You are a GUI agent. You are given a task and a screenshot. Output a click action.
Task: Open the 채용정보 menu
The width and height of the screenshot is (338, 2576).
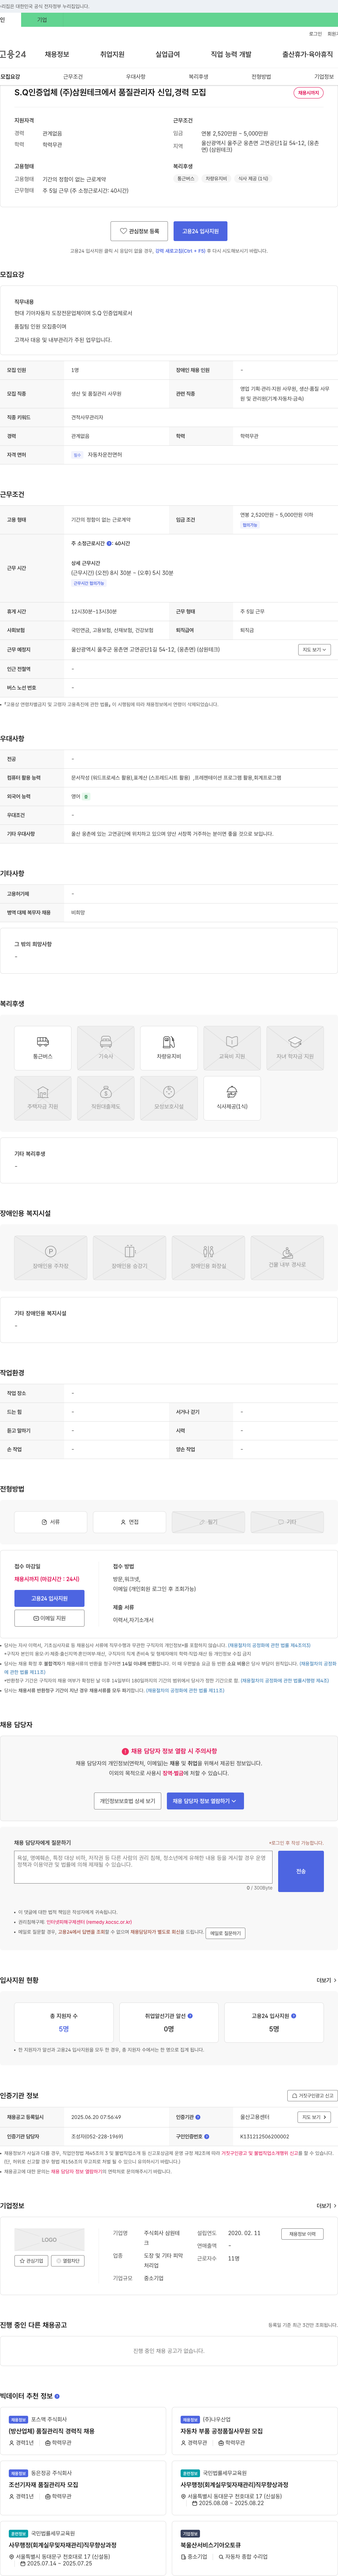(57, 54)
